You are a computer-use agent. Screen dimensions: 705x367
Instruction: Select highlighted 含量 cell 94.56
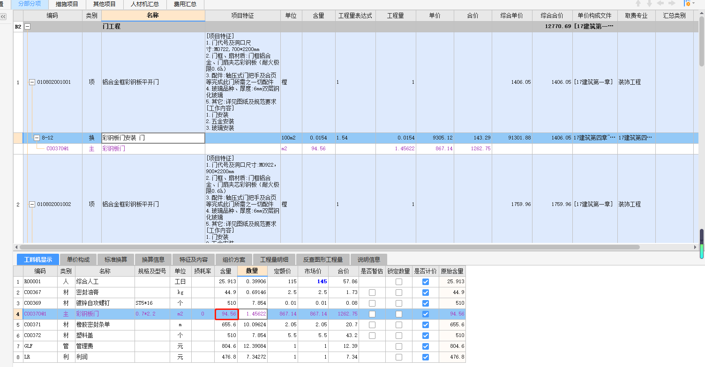point(226,314)
